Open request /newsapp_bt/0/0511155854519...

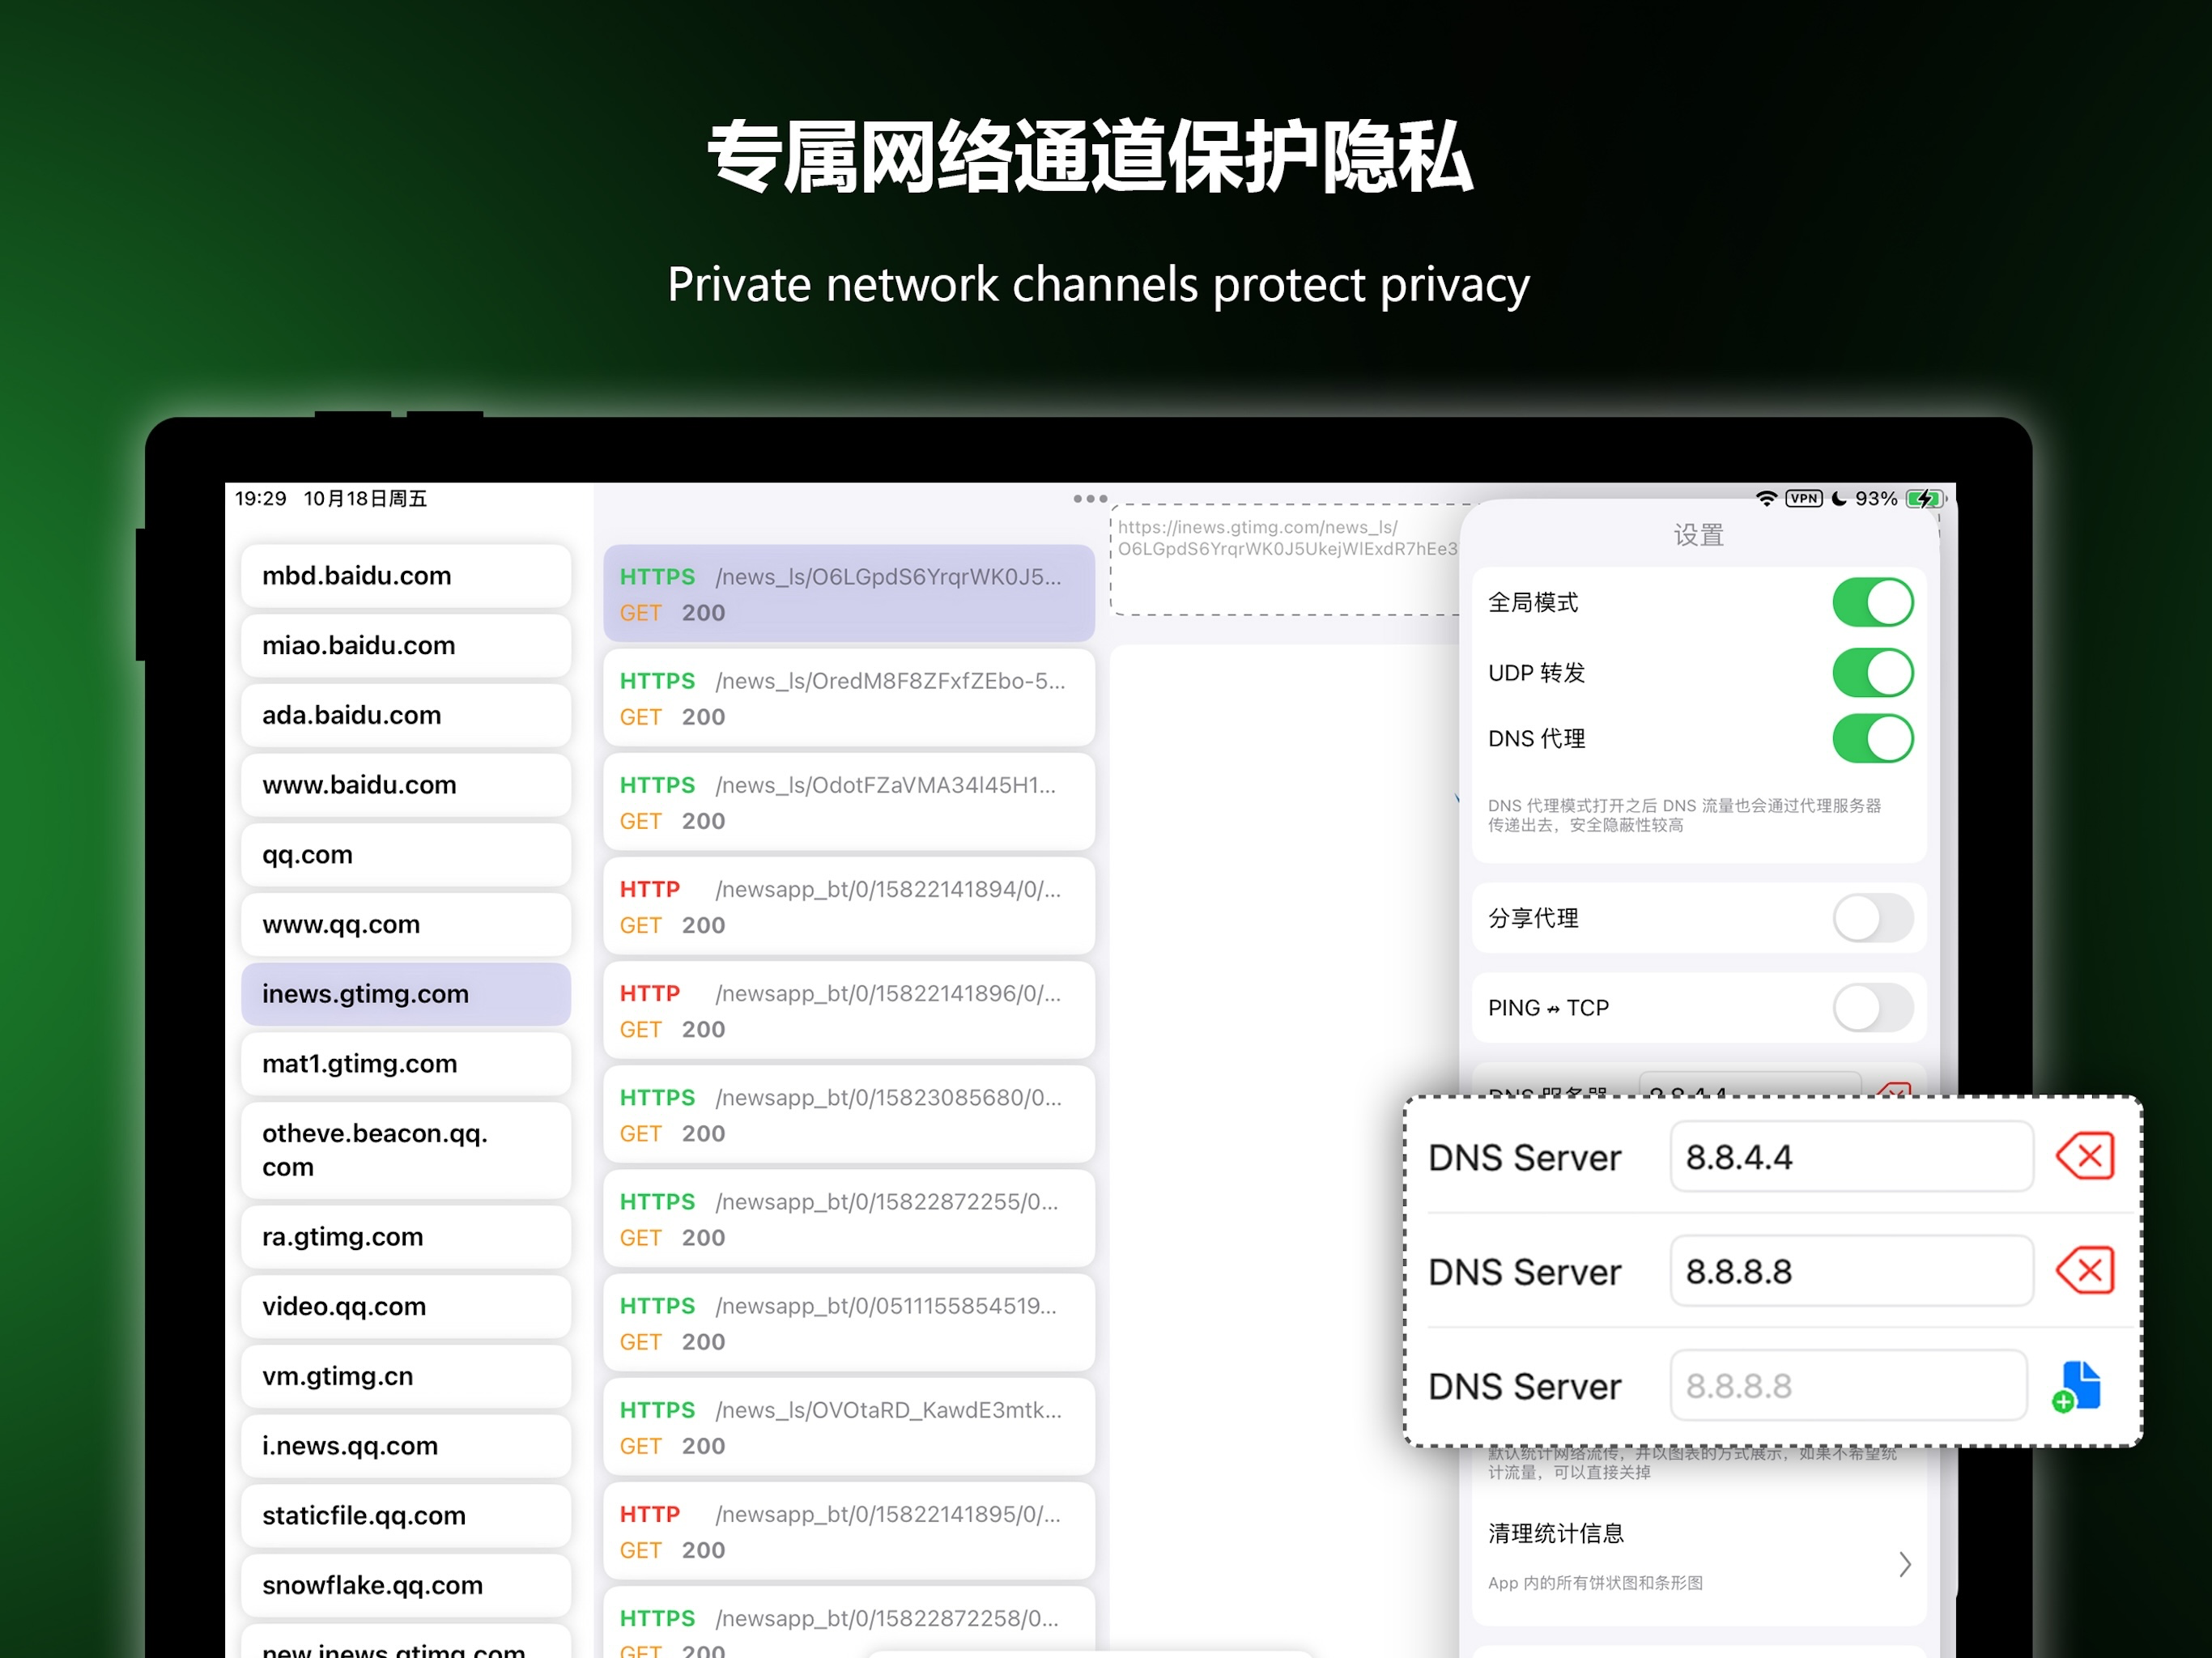click(849, 1322)
